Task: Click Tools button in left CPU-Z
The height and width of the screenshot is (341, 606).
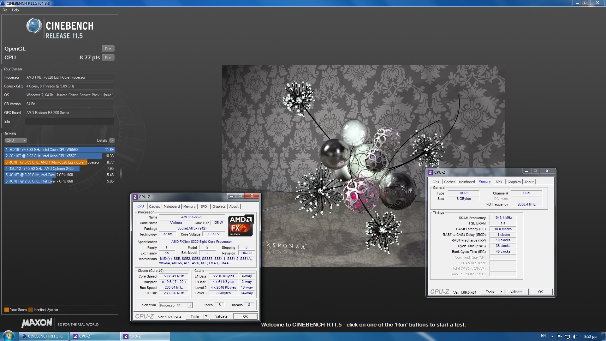Action: (x=195, y=317)
